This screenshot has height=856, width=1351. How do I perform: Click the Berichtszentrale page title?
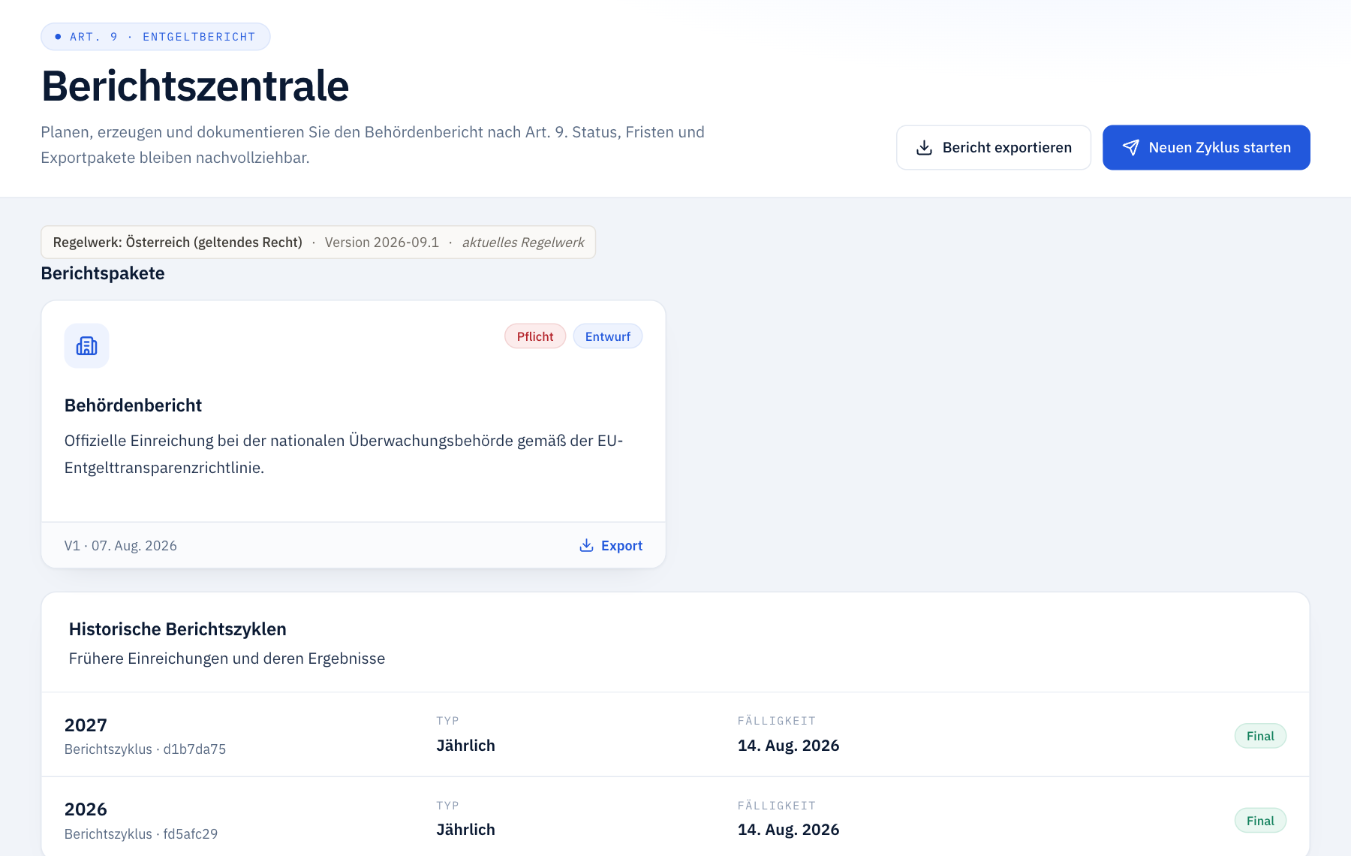pos(195,86)
